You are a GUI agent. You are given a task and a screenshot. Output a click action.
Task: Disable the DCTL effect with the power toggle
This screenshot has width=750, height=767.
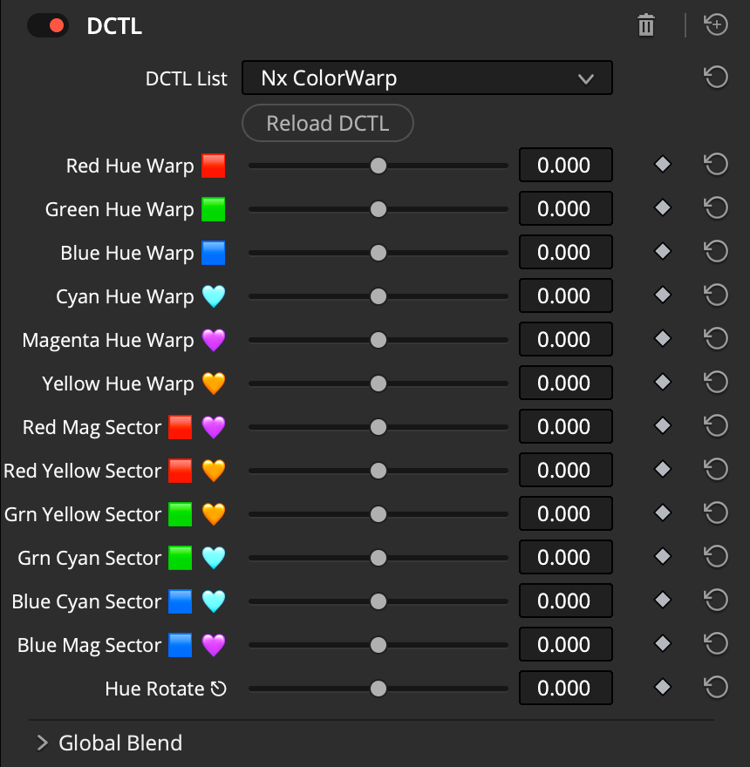click(x=48, y=25)
